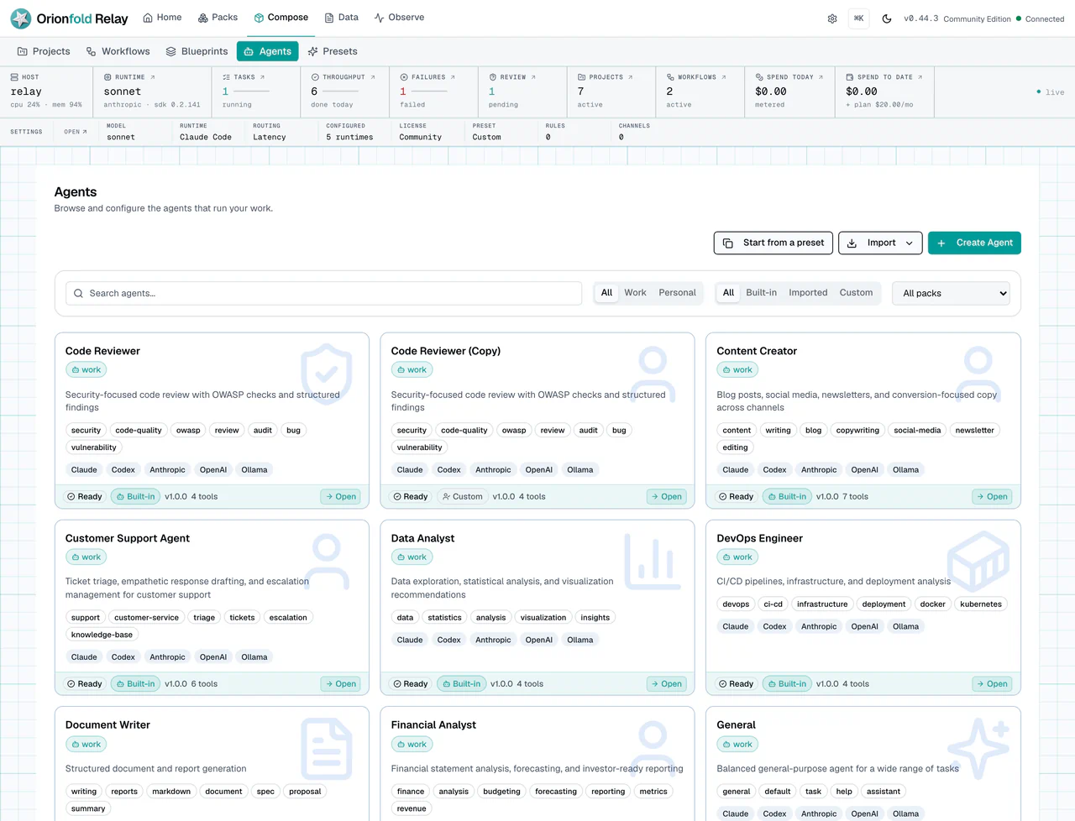Screen dimensions: 1075x821
Task: Open the Home navigation item
Action: point(162,18)
